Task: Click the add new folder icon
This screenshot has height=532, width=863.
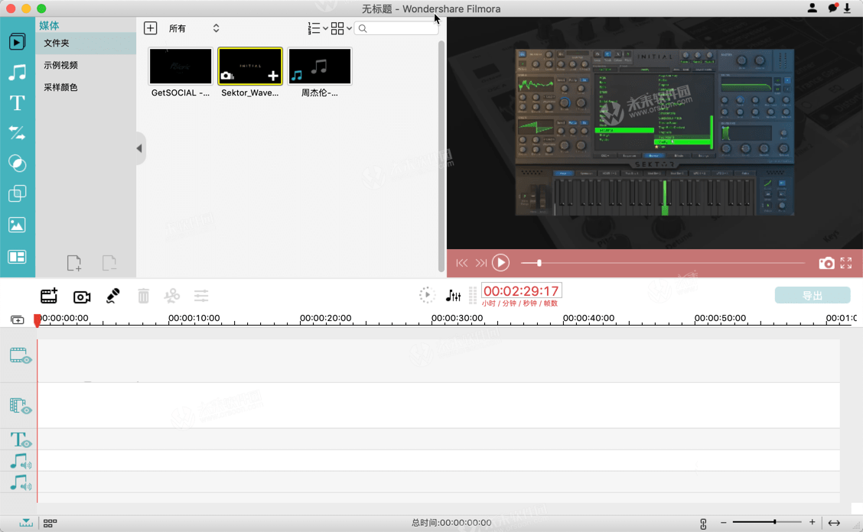Action: coord(74,263)
